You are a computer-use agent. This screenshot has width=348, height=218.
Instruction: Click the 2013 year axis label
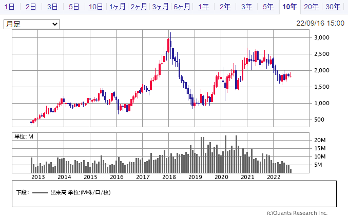tap(38, 177)
